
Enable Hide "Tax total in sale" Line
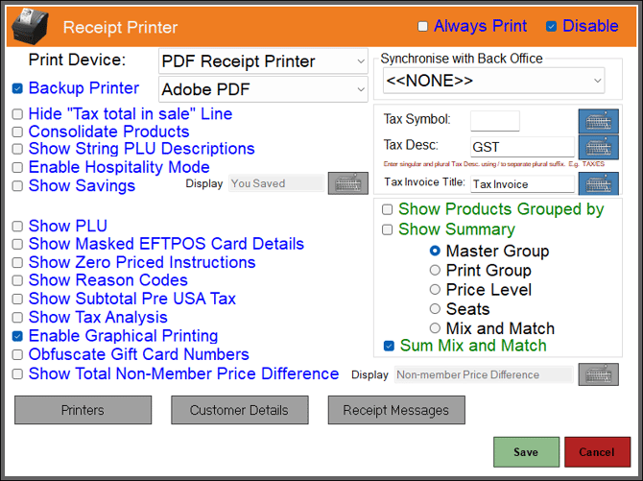click(17, 113)
